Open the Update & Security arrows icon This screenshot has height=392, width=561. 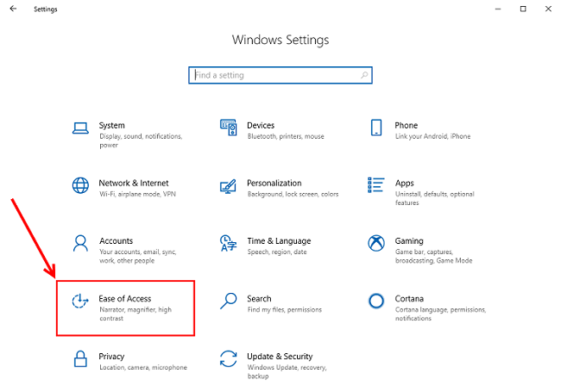pyautogui.click(x=229, y=358)
